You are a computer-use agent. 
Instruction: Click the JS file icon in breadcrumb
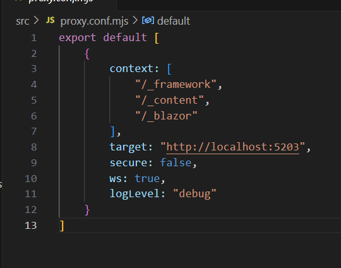point(51,21)
